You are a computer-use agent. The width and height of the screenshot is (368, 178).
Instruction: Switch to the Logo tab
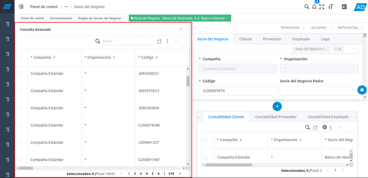(x=325, y=39)
